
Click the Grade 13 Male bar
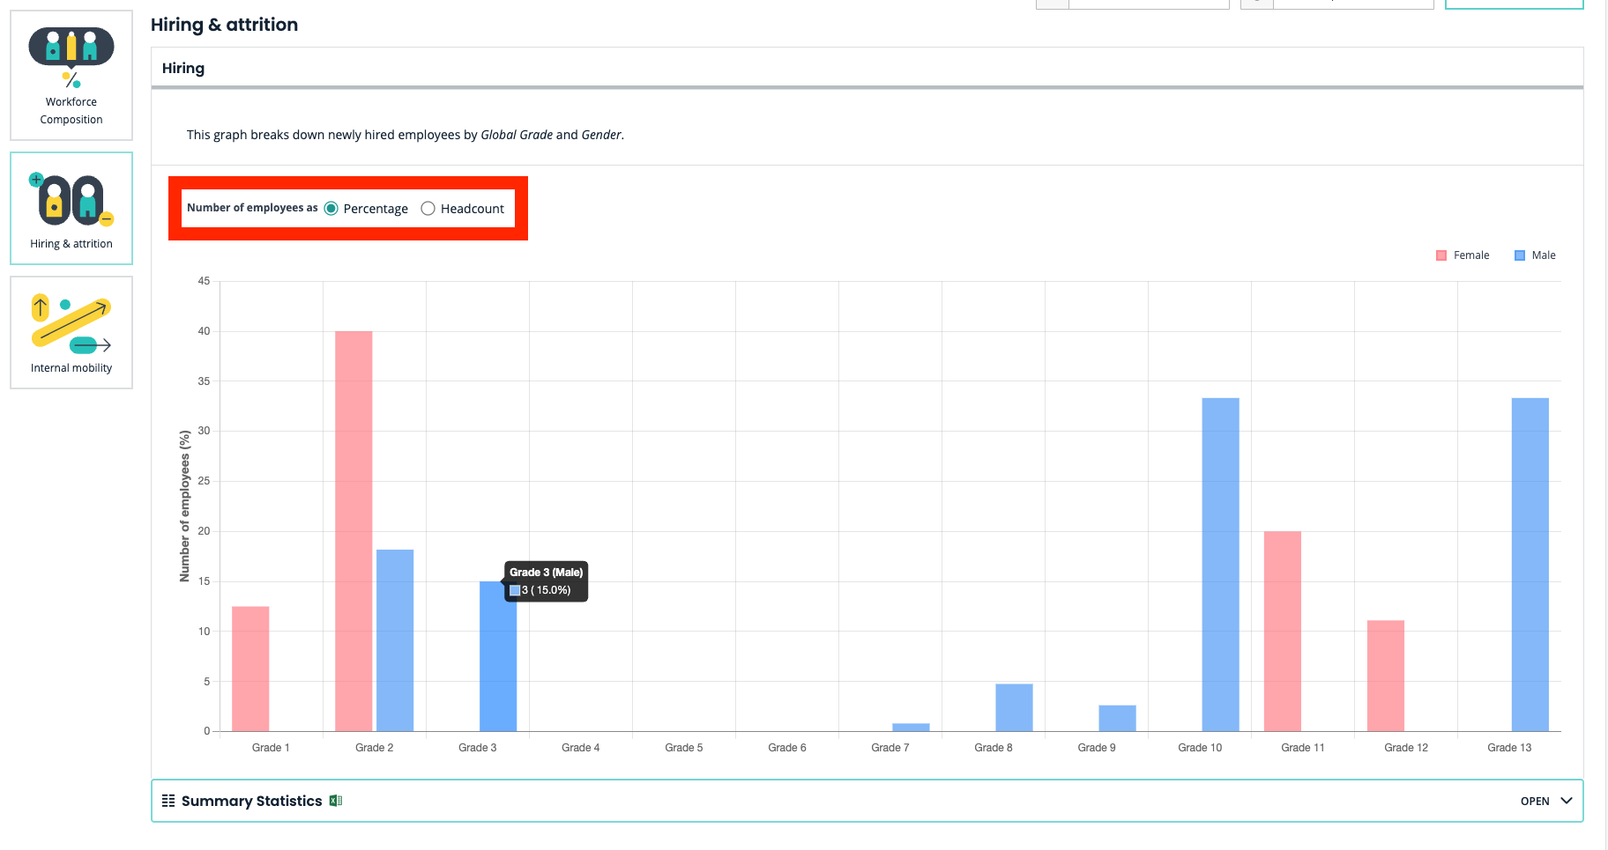click(1530, 565)
